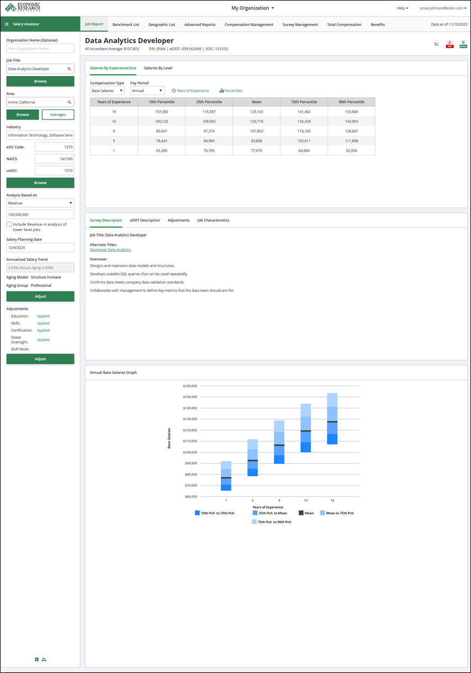
Task: Switch to the Salaries By Level tab
Action: coord(158,68)
